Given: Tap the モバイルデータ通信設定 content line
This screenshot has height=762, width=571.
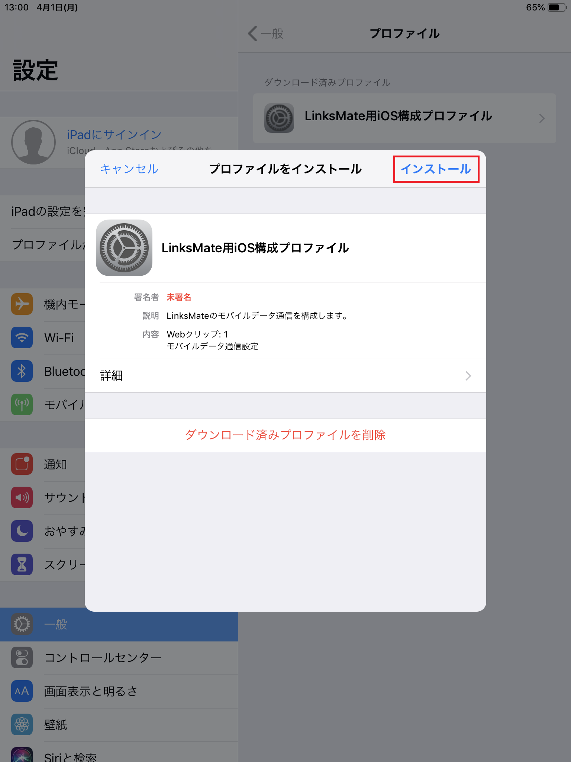Looking at the screenshot, I should tap(212, 346).
